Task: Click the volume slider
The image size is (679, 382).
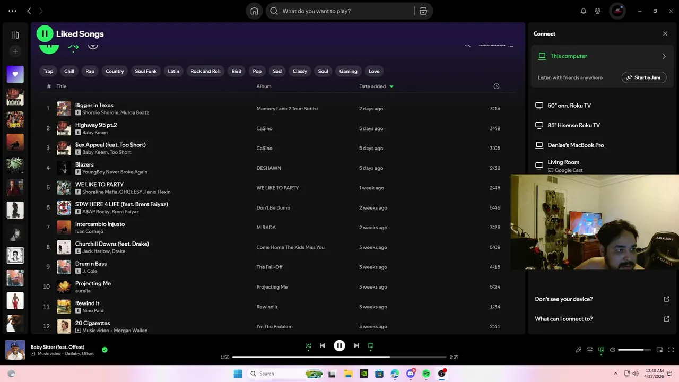Action: pos(634,350)
